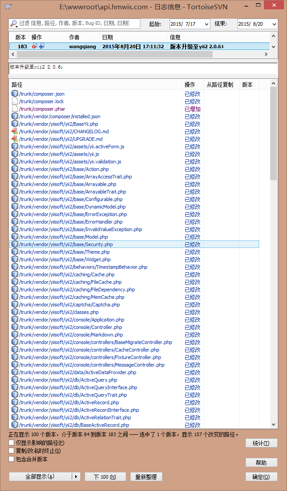Click the 全部显示 show all button
This screenshot has height=491, width=287.
40,476
